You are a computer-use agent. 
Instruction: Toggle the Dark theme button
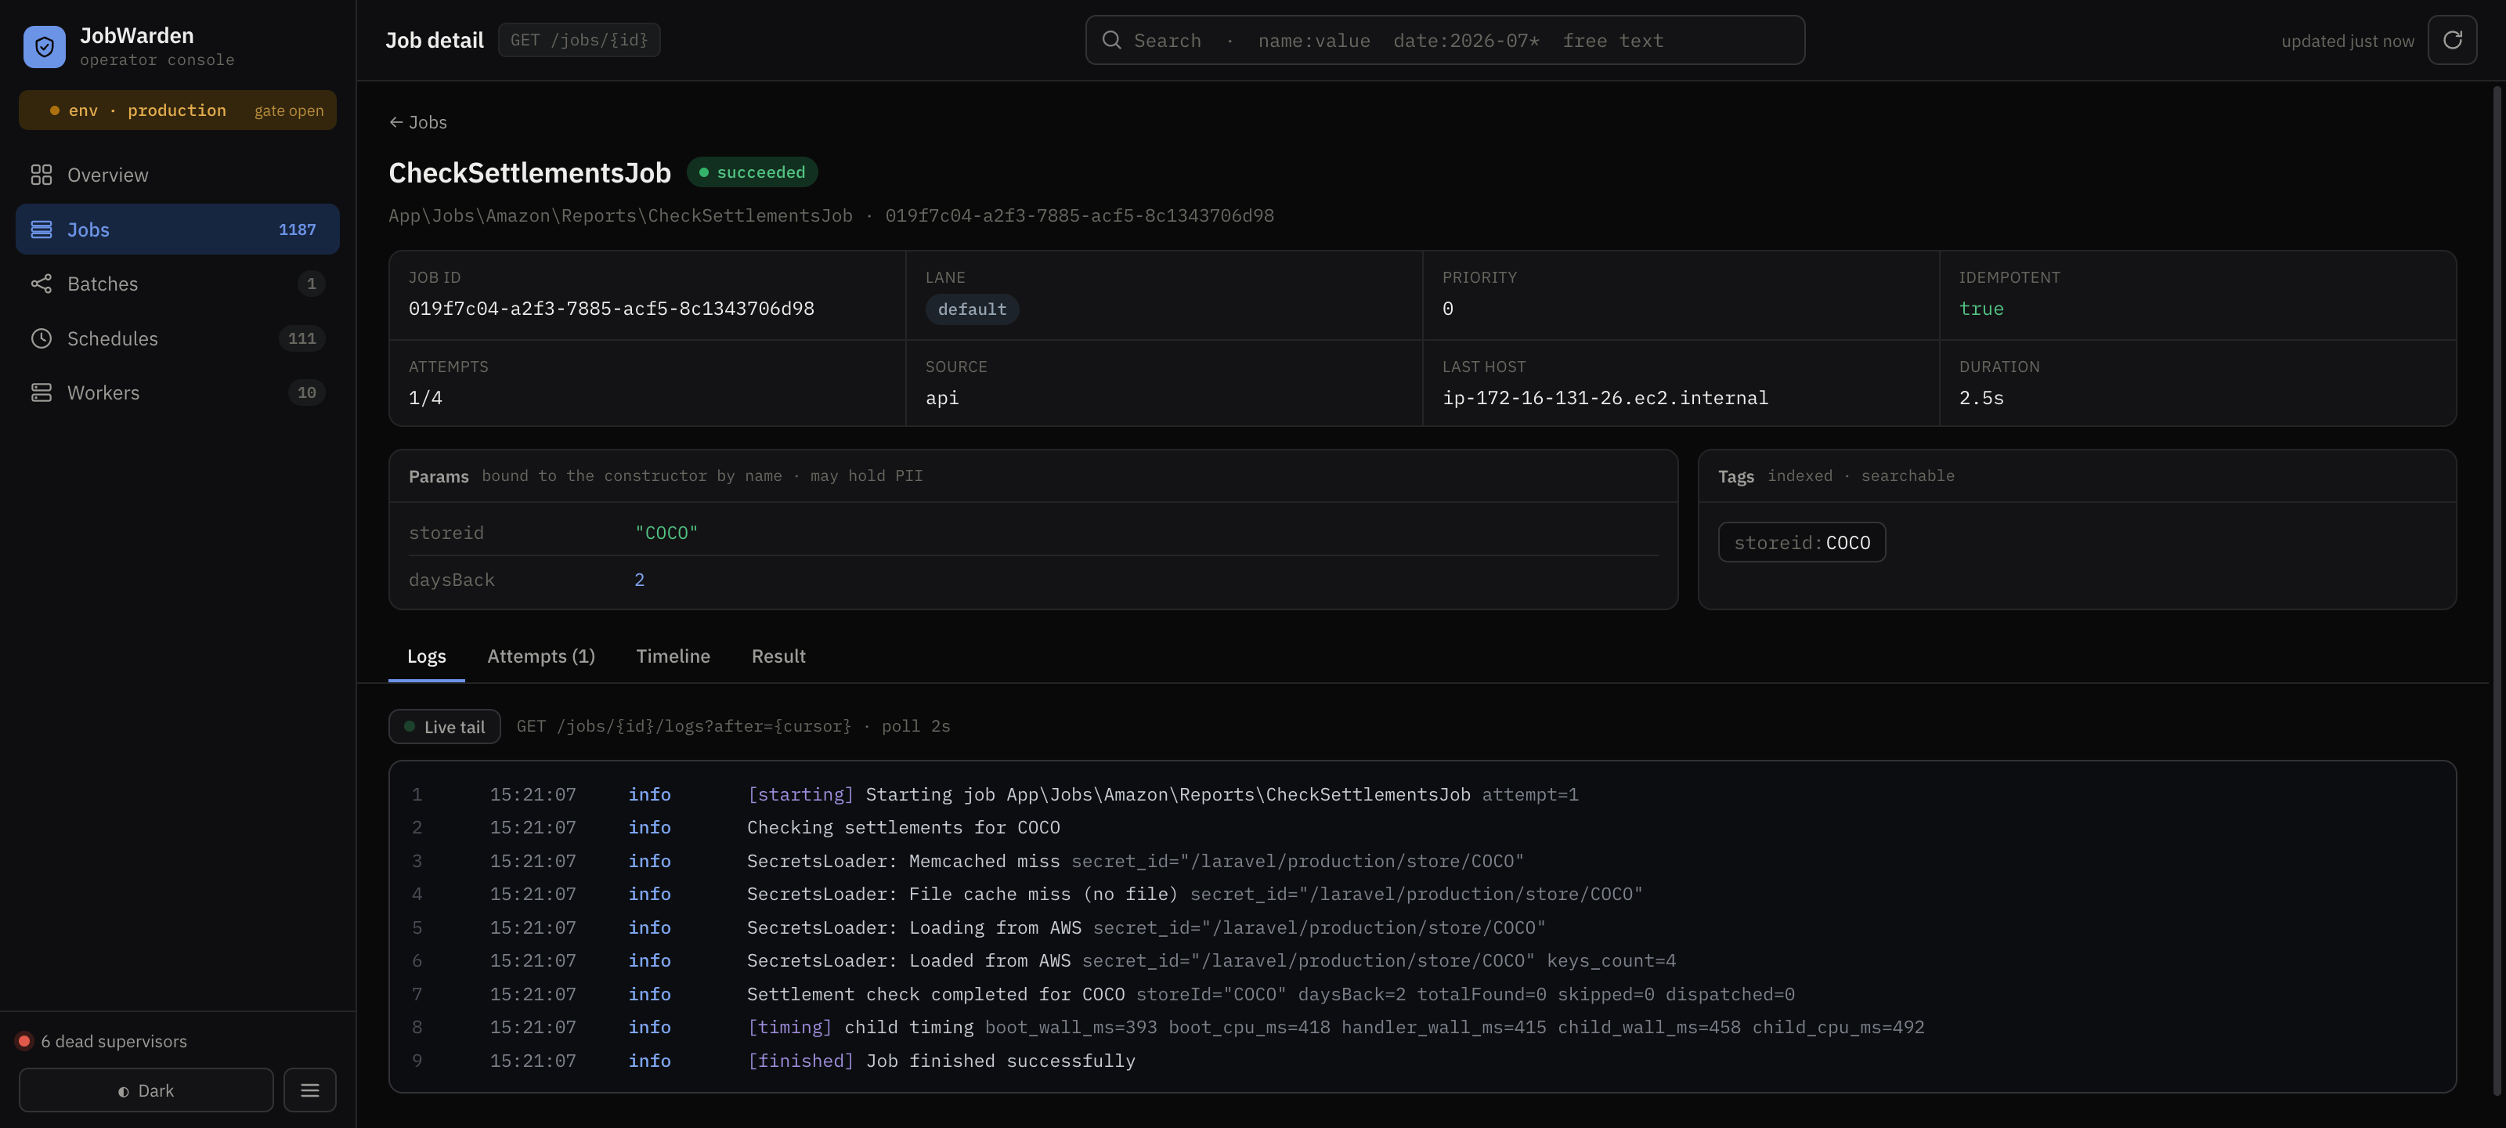146,1090
